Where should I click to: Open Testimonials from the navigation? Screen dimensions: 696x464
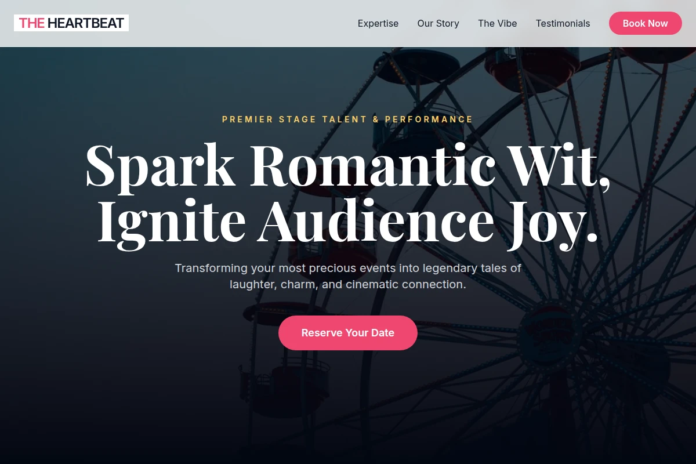(563, 23)
